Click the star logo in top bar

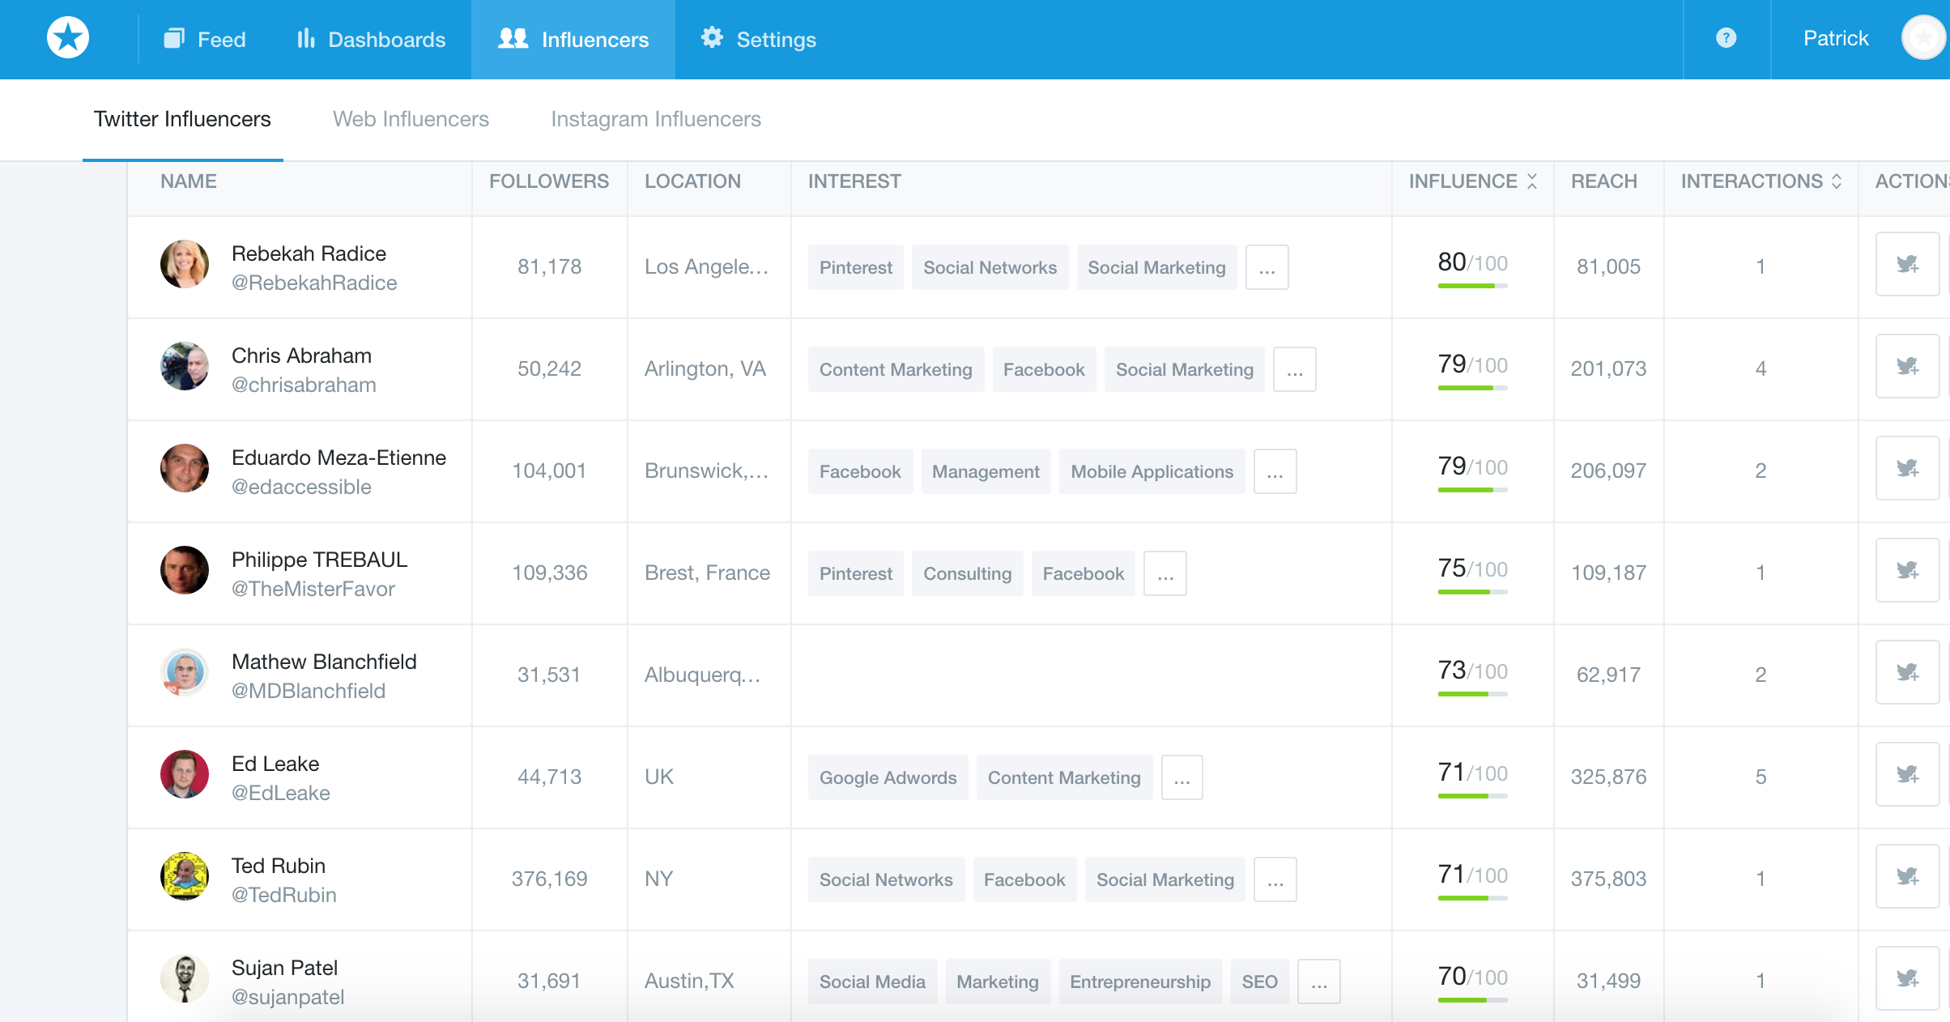coord(68,38)
